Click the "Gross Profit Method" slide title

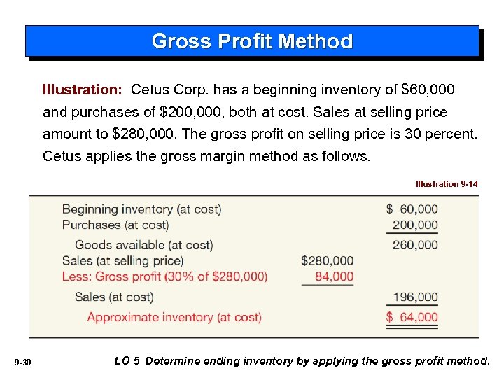[252, 41]
